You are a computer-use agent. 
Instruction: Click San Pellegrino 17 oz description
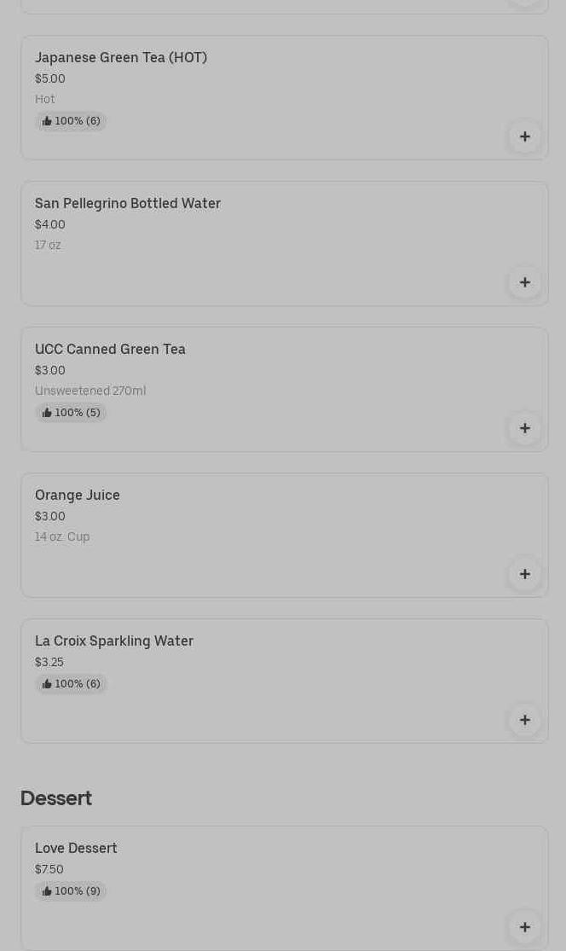pyautogui.click(x=48, y=245)
